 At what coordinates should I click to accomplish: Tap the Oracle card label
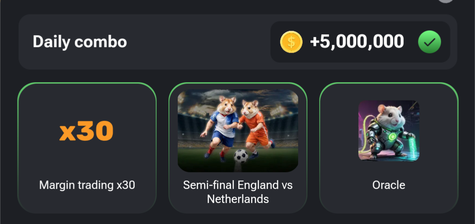[x=389, y=185]
